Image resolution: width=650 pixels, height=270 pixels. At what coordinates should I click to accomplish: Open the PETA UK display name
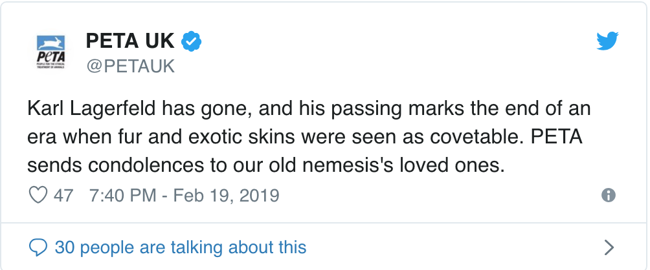coord(130,41)
